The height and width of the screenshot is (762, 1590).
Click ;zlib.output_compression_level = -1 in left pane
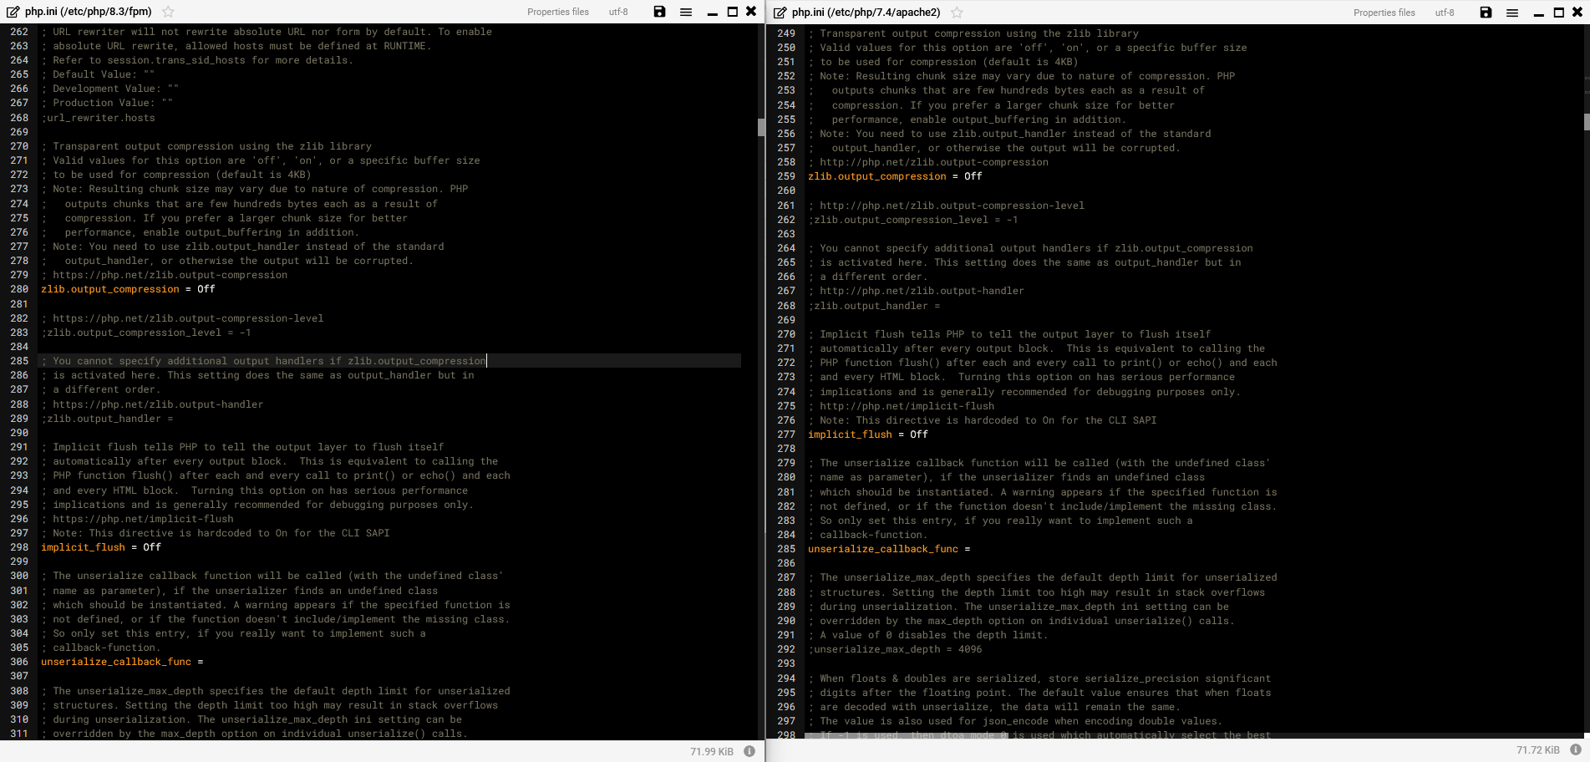pos(146,333)
